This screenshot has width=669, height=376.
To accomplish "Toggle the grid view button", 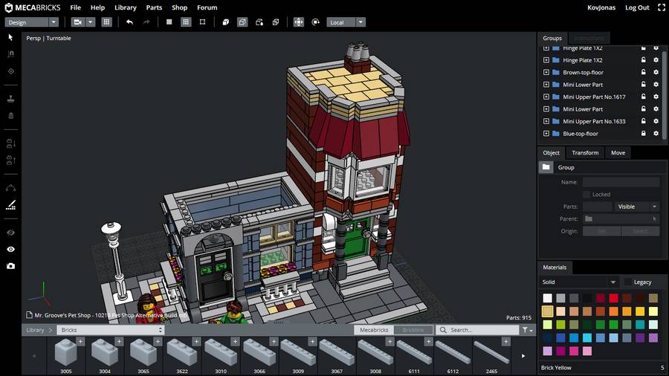I will (x=106, y=22).
